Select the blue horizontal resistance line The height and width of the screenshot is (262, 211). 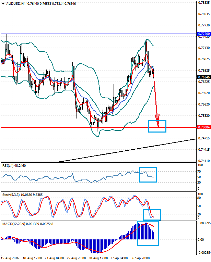(x=86, y=34)
